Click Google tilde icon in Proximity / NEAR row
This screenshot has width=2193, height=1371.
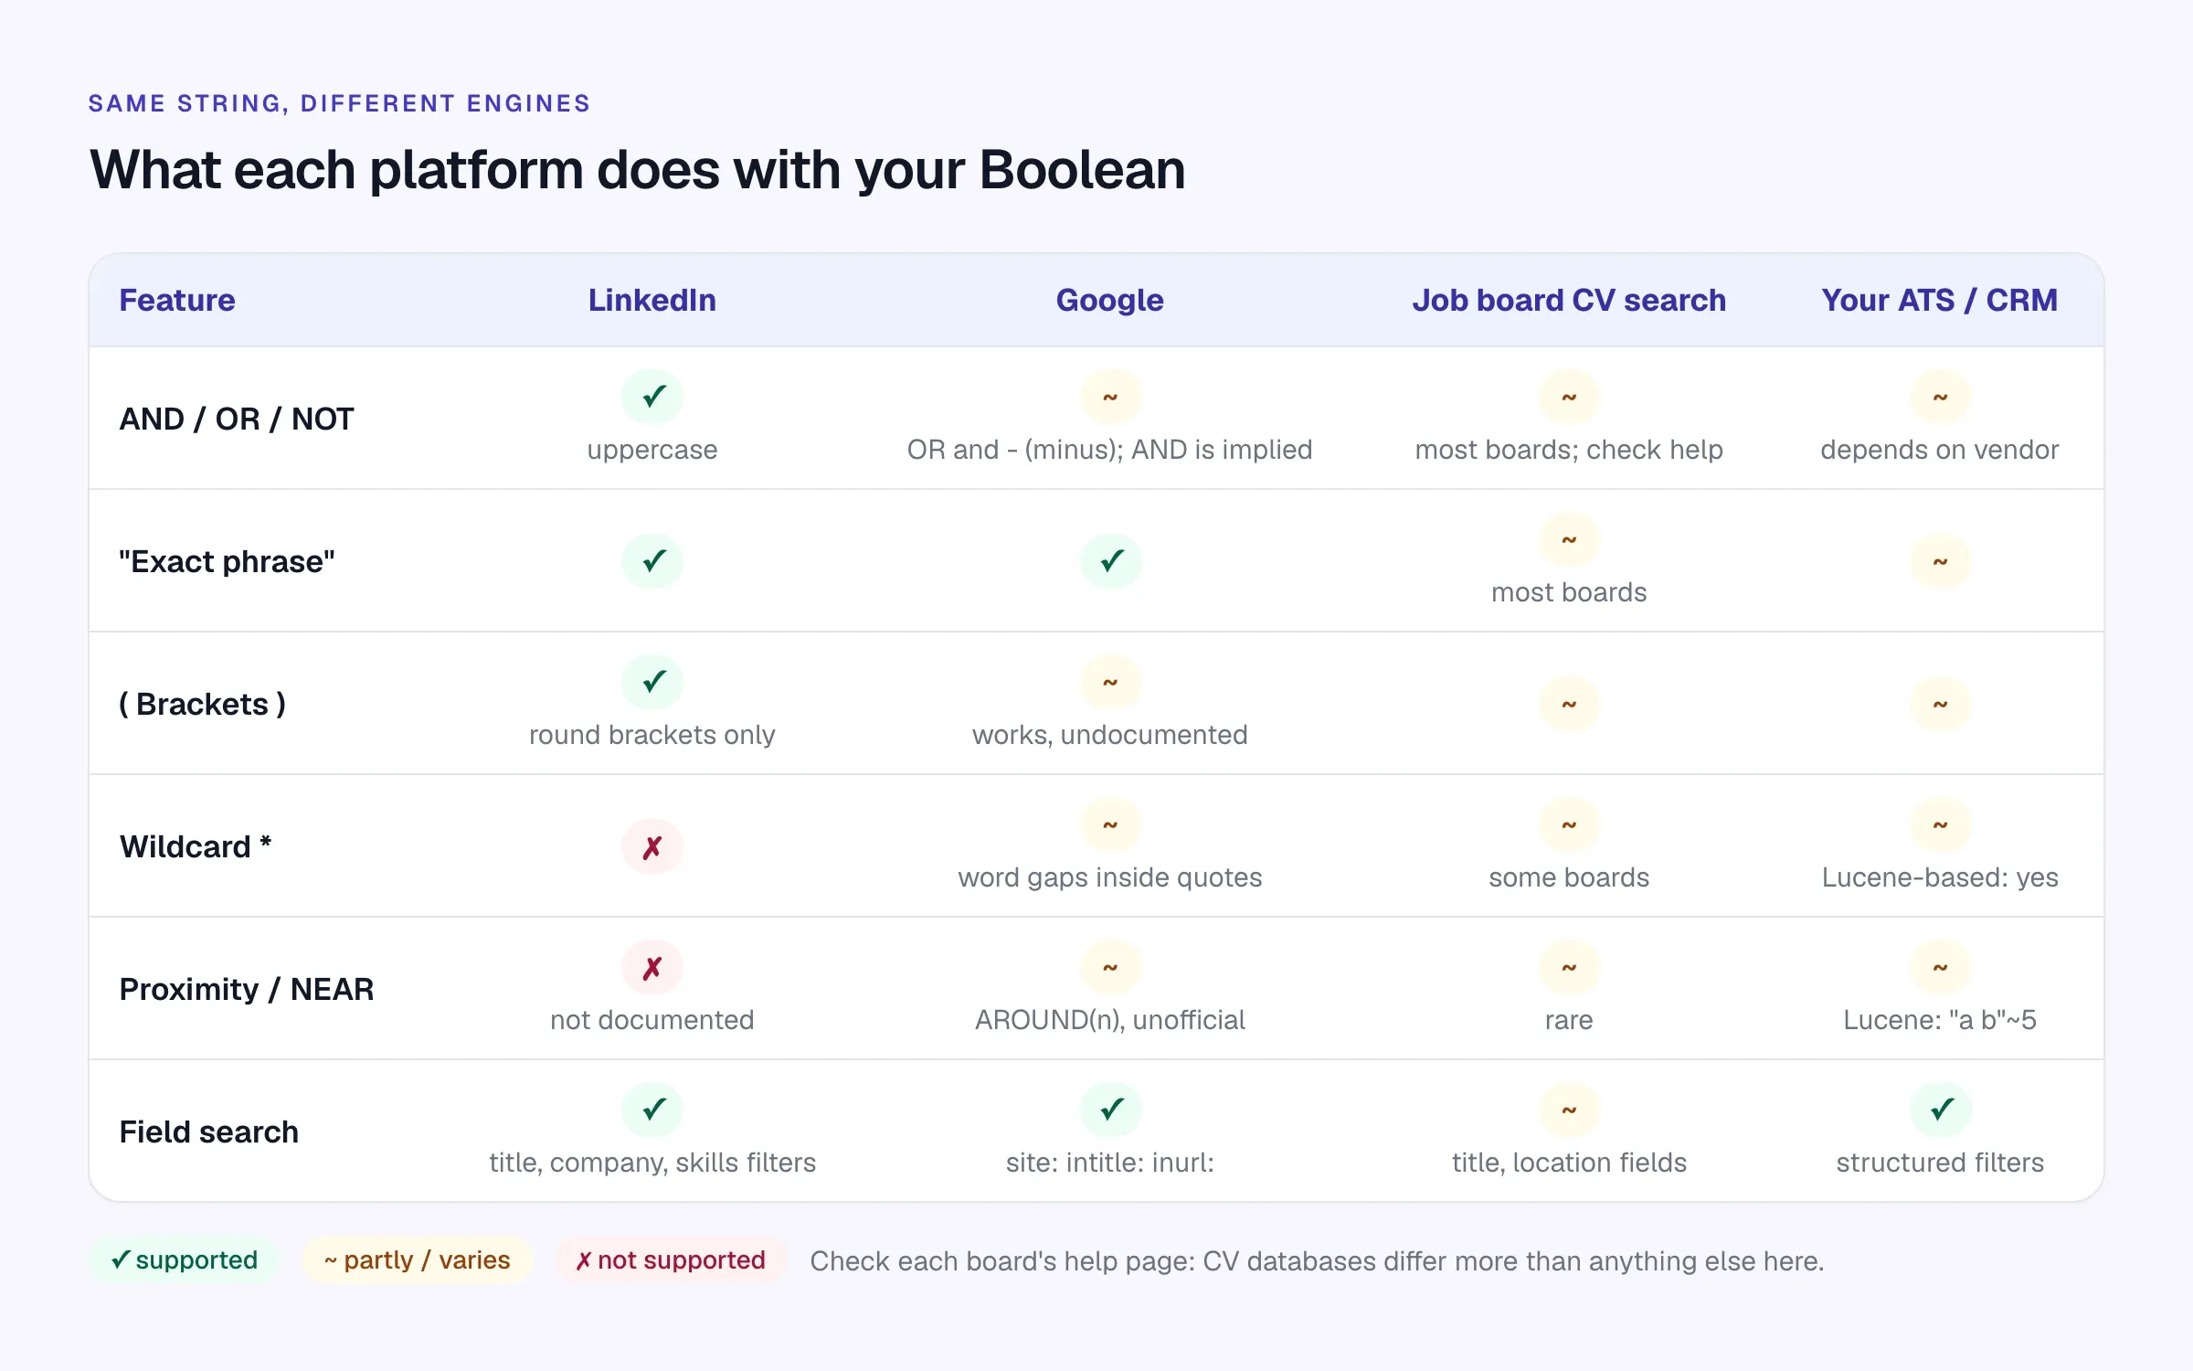1110,967
